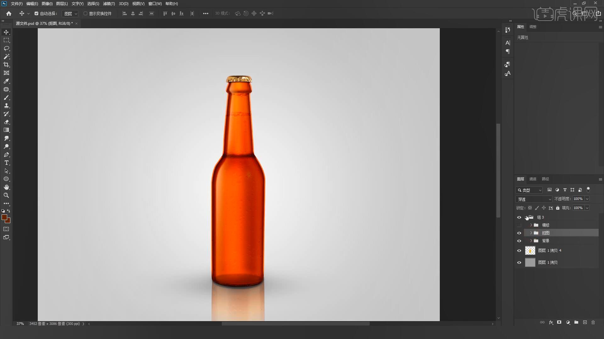Select the Lasso tool
The width and height of the screenshot is (604, 339).
tap(6, 48)
